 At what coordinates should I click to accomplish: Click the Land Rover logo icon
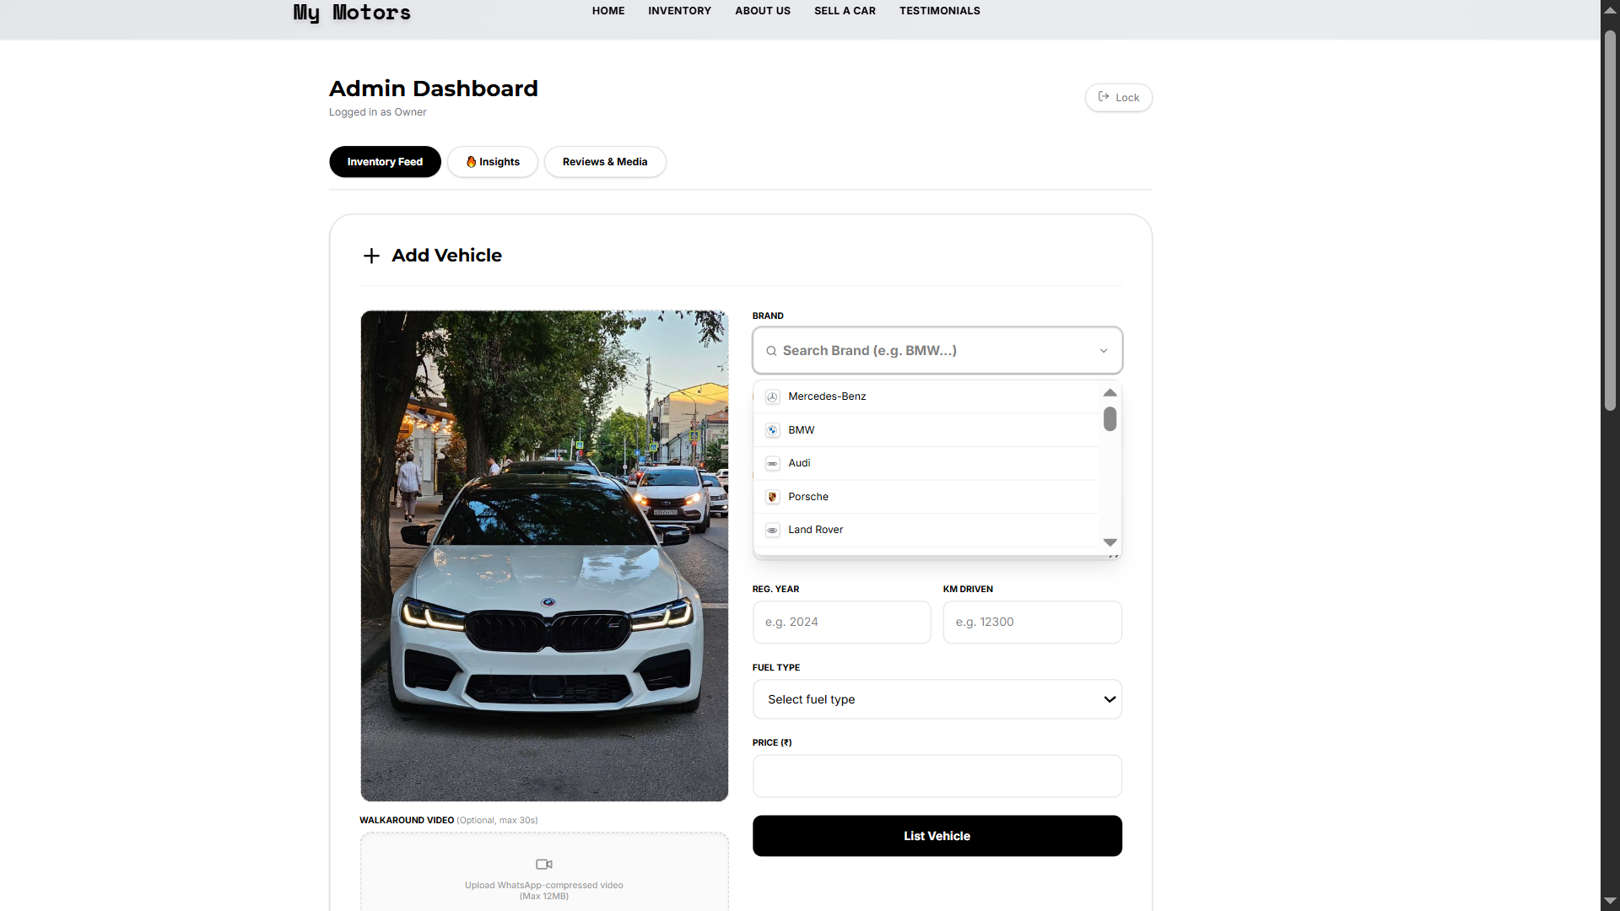[x=772, y=531]
